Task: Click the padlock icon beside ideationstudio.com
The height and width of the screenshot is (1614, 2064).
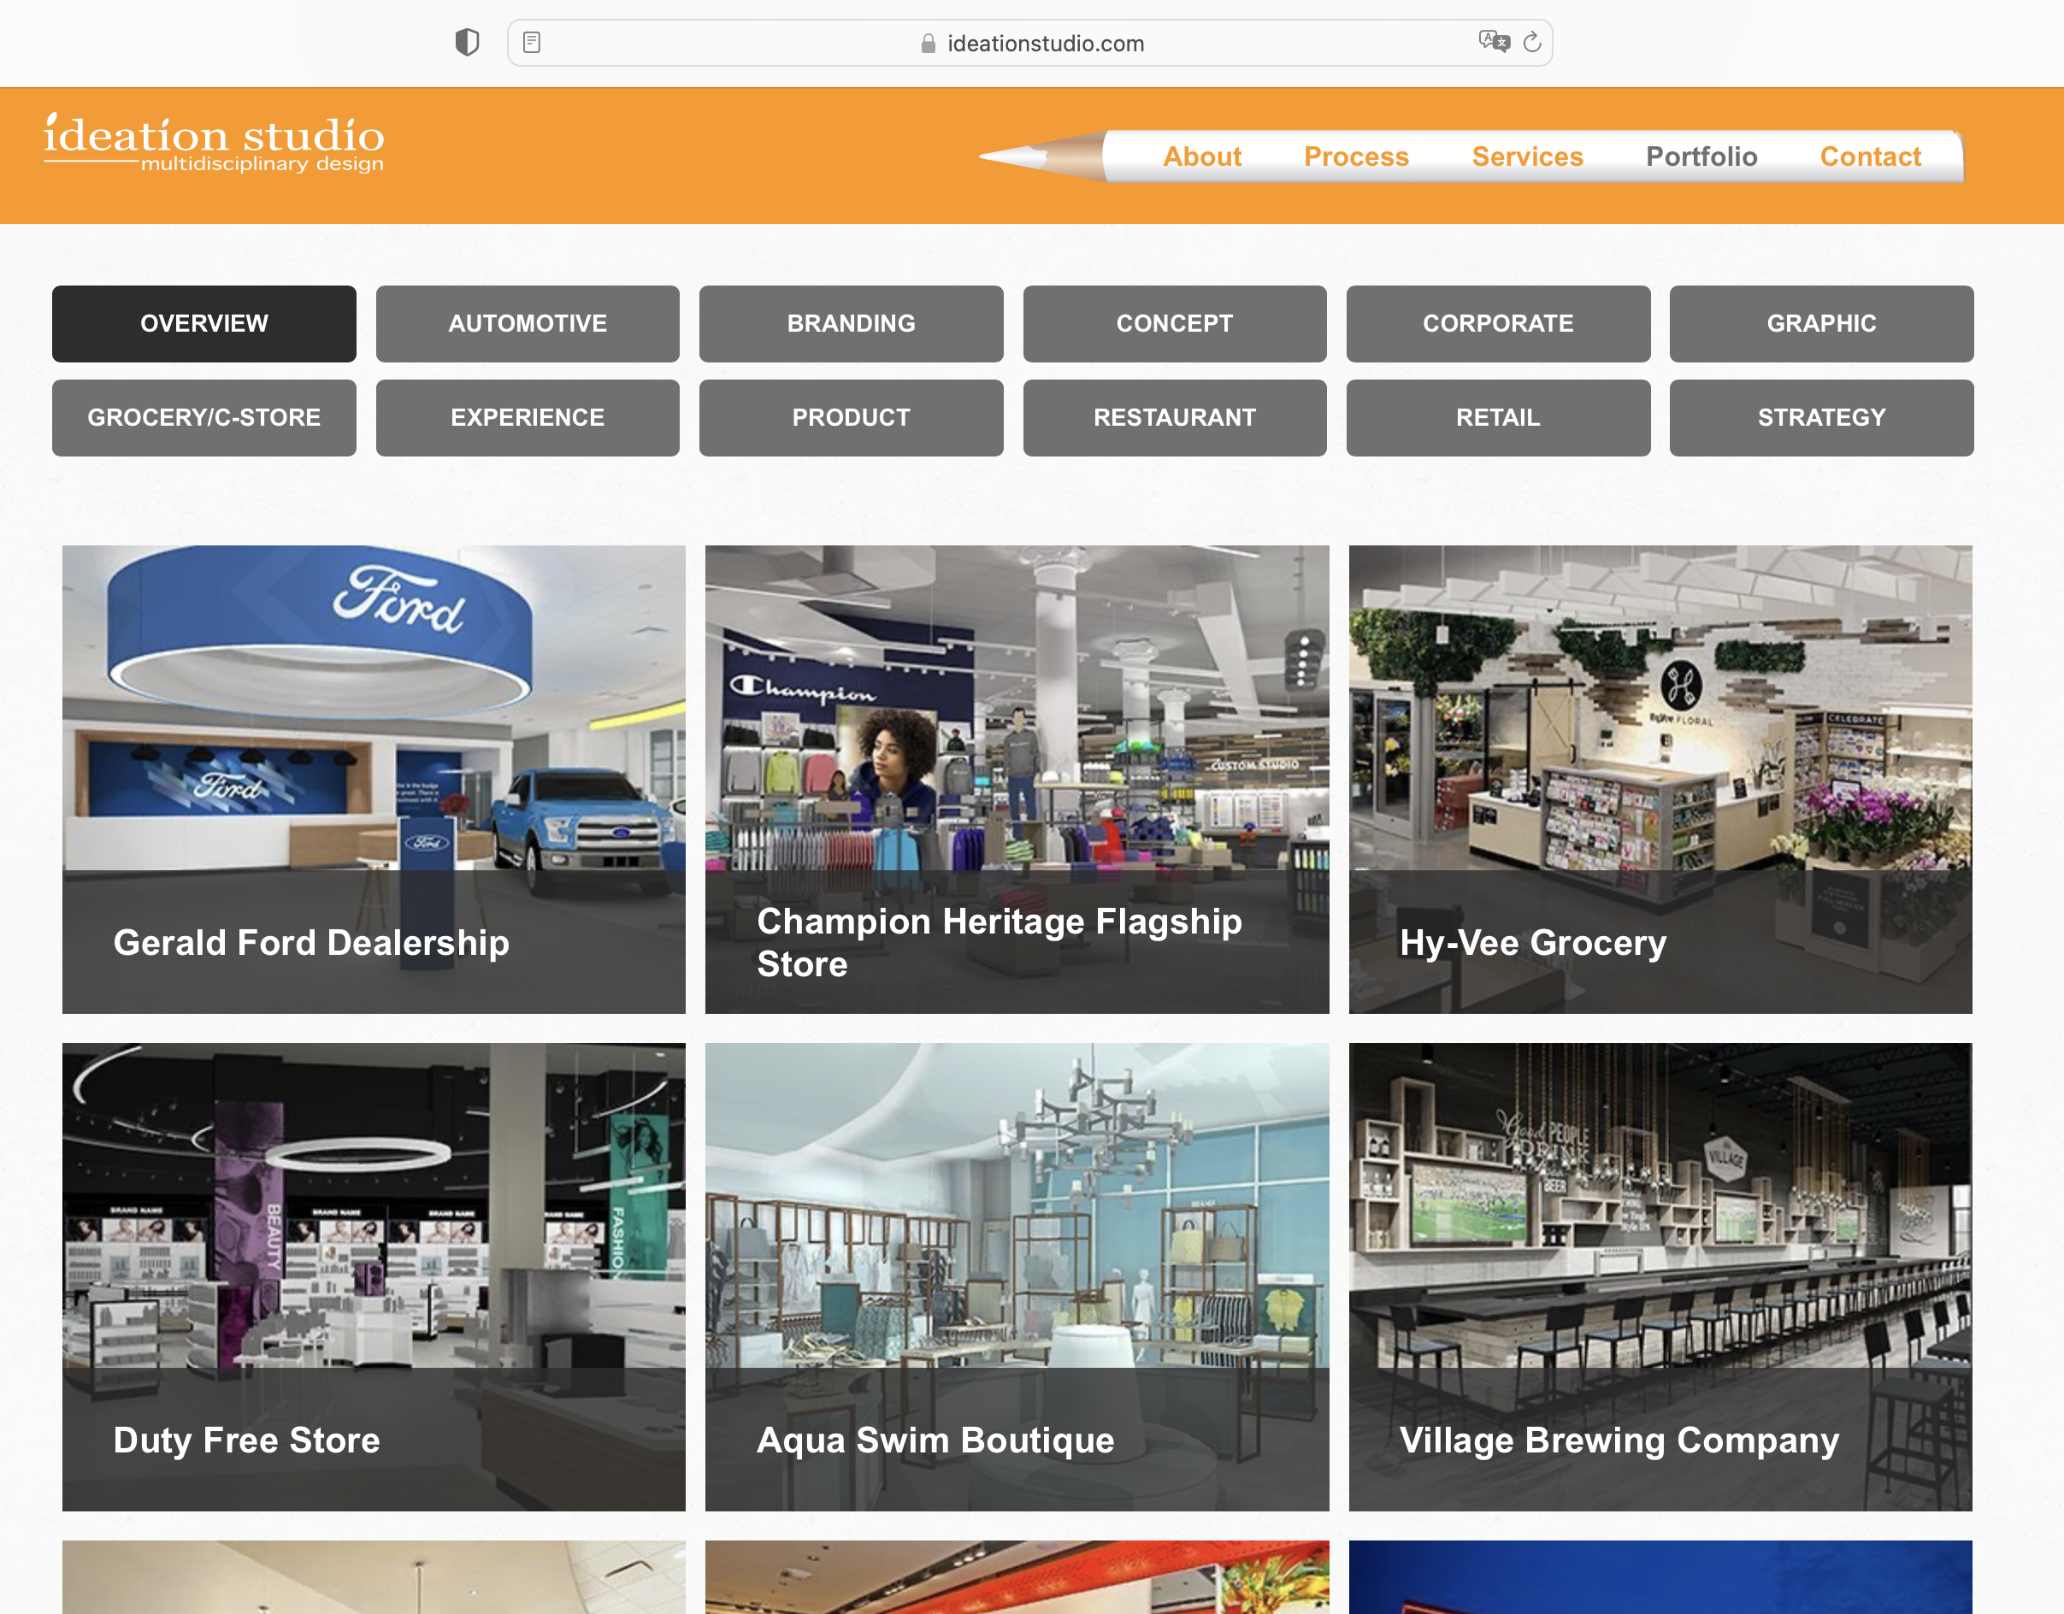Action: pos(928,44)
